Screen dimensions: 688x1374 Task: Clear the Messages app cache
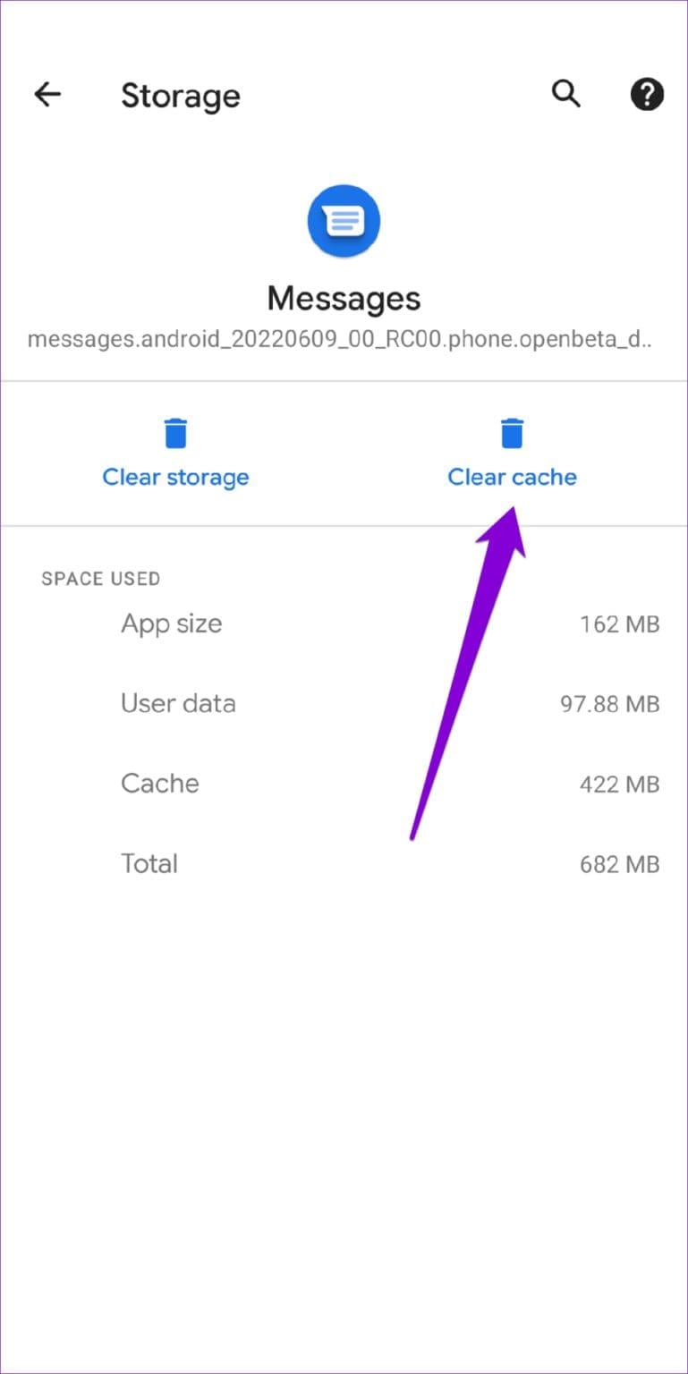pyautogui.click(x=512, y=477)
